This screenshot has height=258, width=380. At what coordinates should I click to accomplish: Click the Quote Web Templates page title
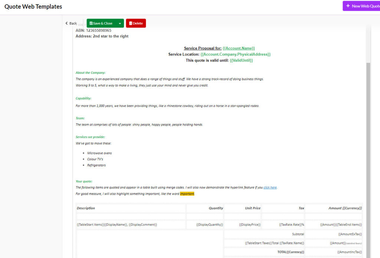tap(33, 6)
